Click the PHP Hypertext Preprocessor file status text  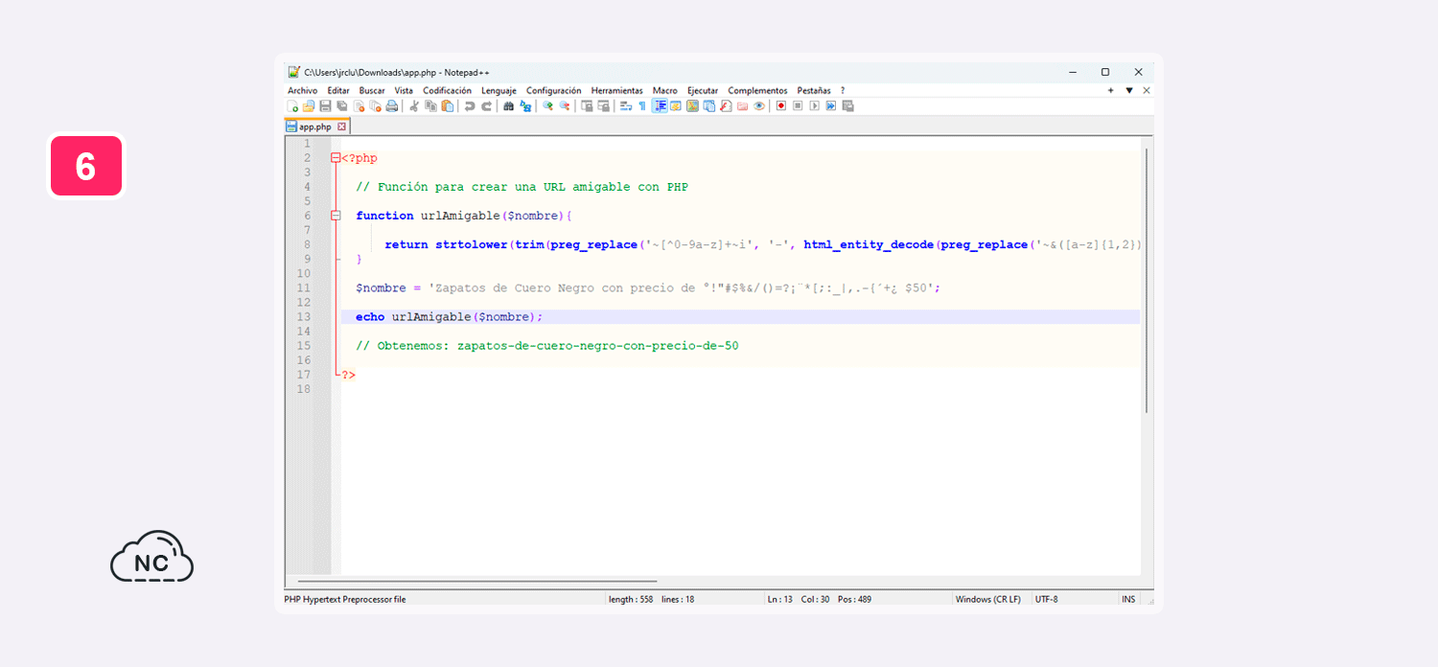coord(345,599)
